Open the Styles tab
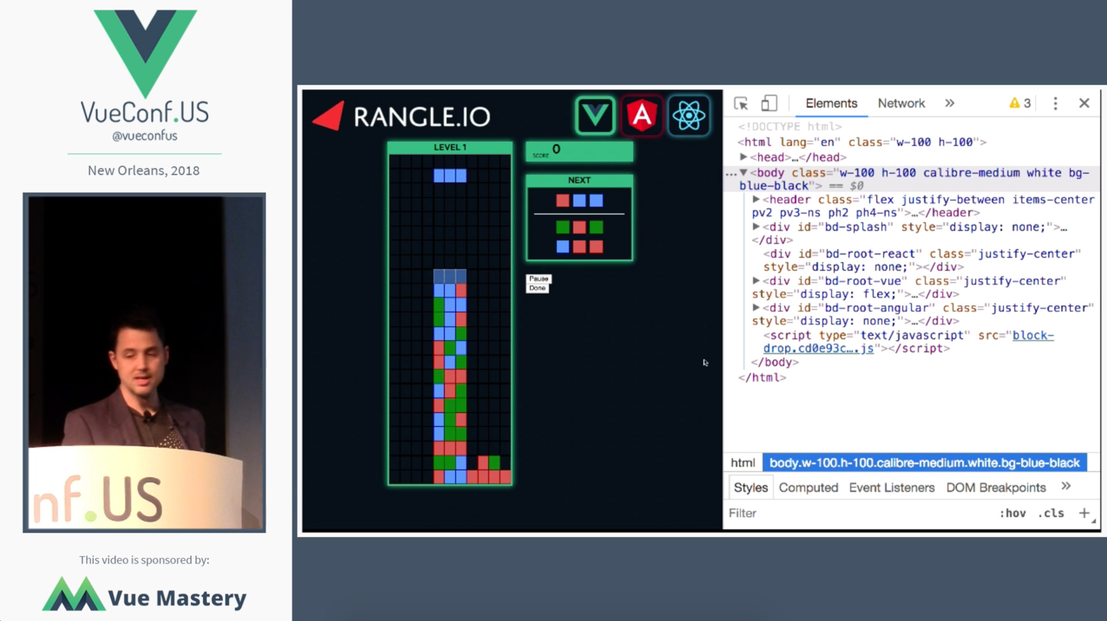Image resolution: width=1107 pixels, height=621 pixels. coord(750,488)
